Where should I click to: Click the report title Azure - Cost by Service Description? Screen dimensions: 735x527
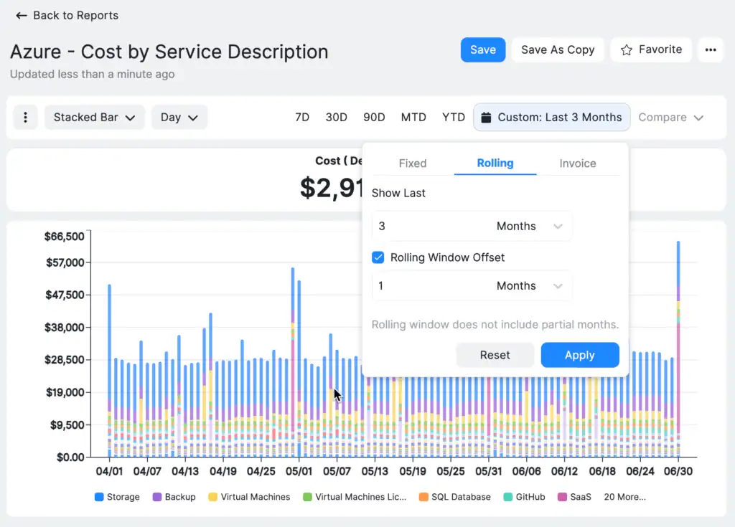[169, 52]
